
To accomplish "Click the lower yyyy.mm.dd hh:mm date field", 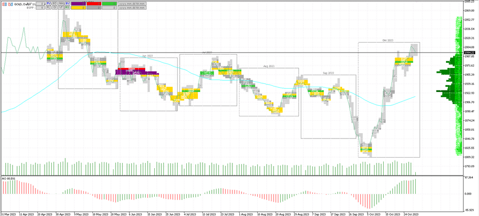I will point(132,8).
